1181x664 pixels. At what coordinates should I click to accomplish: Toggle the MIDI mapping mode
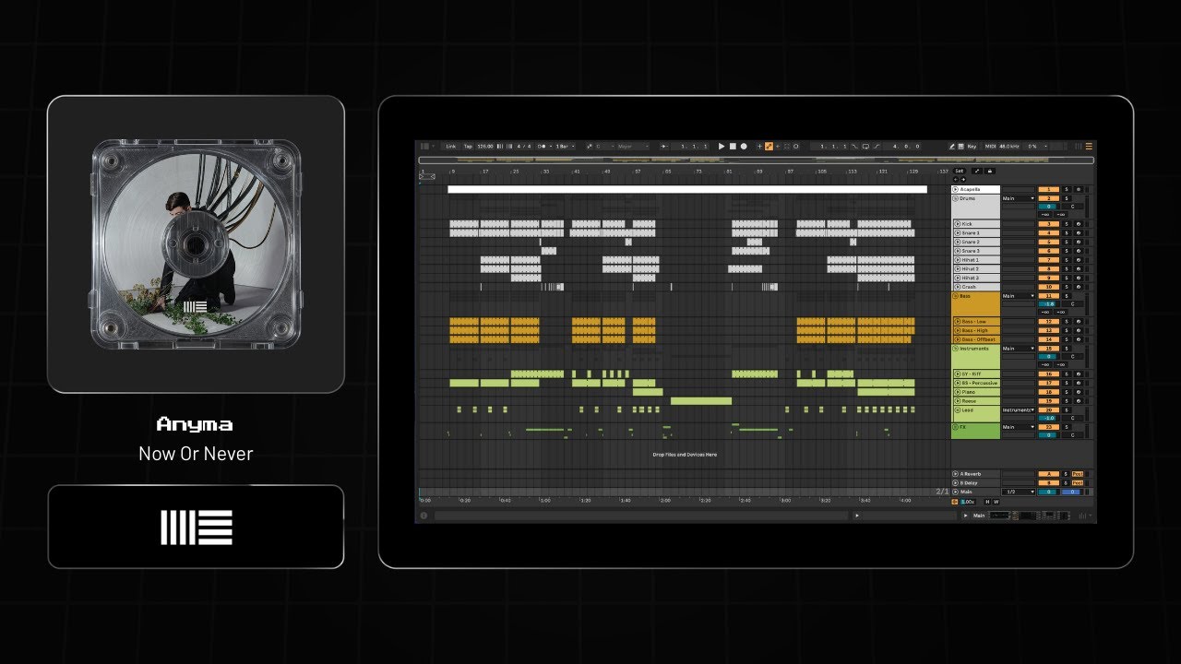click(x=990, y=146)
